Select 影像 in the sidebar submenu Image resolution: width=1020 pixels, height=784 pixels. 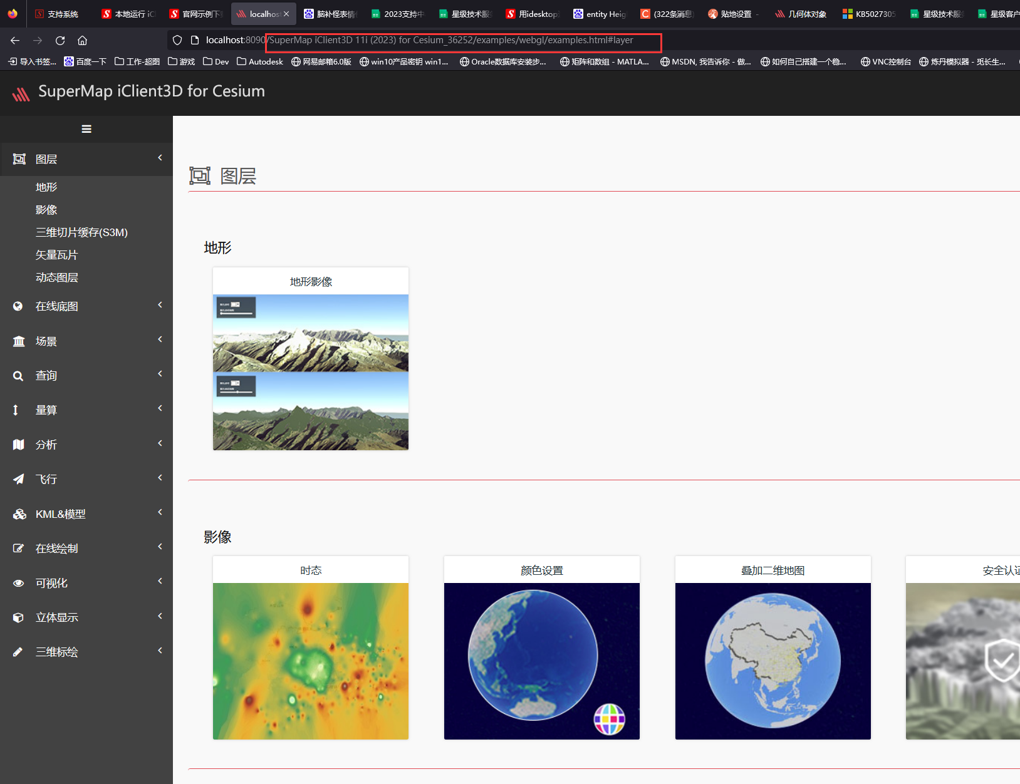[x=46, y=210]
